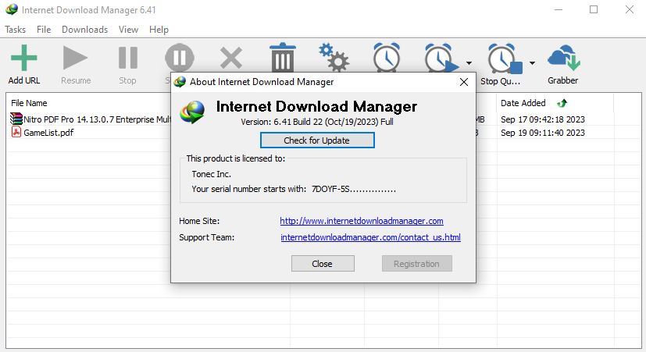
Task: Click the Close button in About dialog
Action: 323,264
